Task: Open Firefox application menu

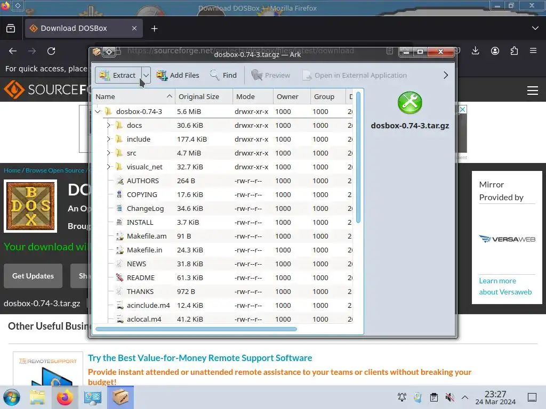Action: click(x=533, y=51)
